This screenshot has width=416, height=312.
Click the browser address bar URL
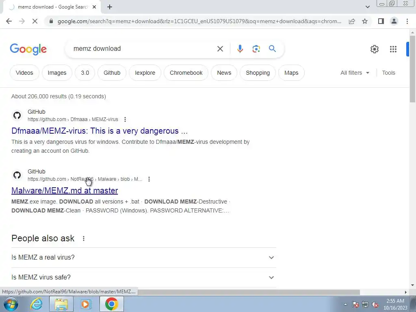199,21
